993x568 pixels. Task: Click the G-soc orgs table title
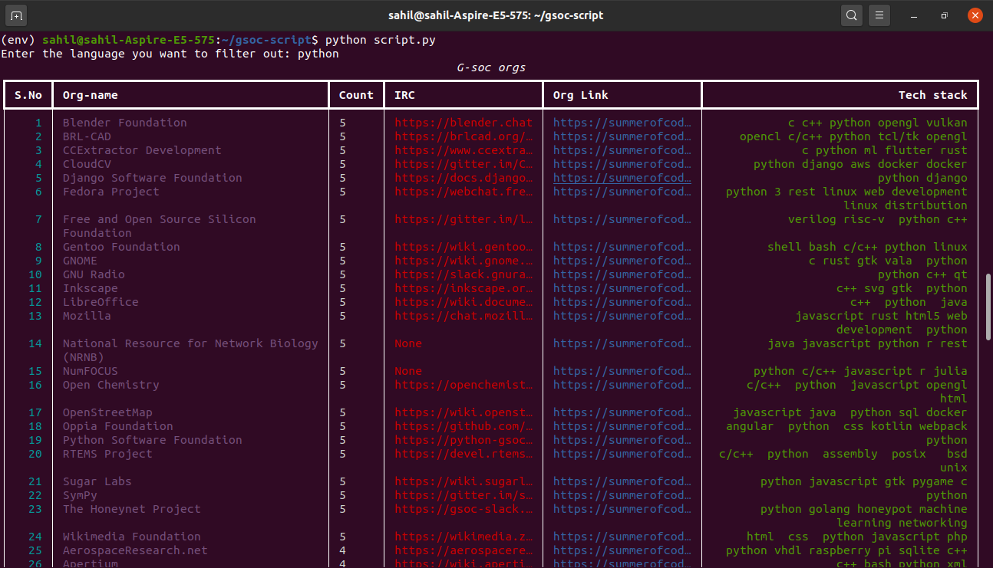(x=491, y=67)
